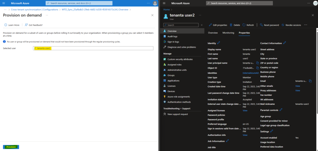
Task: Switch to the Monitoring tab
Action: (x=228, y=33)
